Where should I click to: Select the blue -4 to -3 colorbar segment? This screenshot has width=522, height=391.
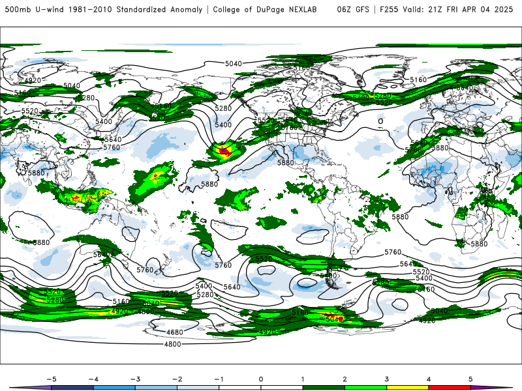point(114,388)
